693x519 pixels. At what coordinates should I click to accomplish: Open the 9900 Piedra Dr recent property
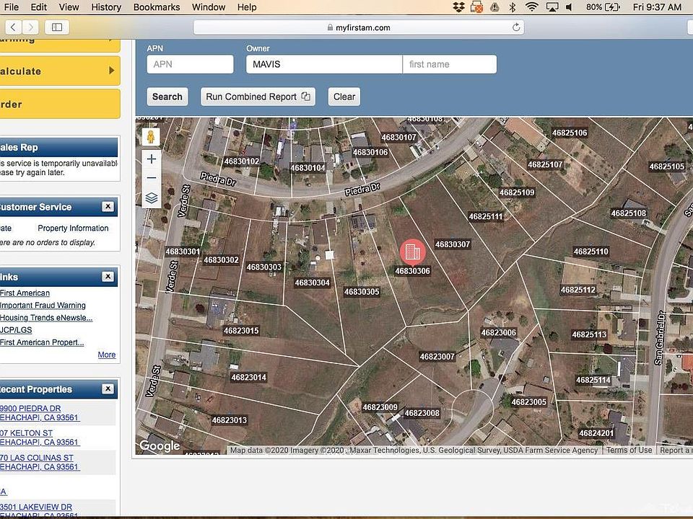[30, 409]
